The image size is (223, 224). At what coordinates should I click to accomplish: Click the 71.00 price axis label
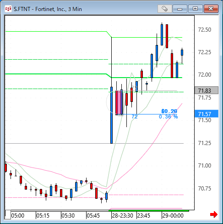205,166
